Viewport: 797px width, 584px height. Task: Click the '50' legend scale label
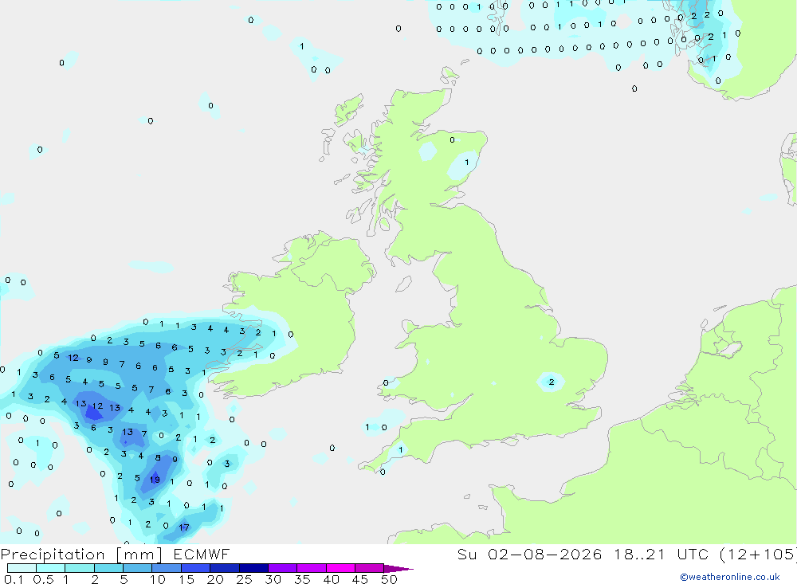(389, 579)
